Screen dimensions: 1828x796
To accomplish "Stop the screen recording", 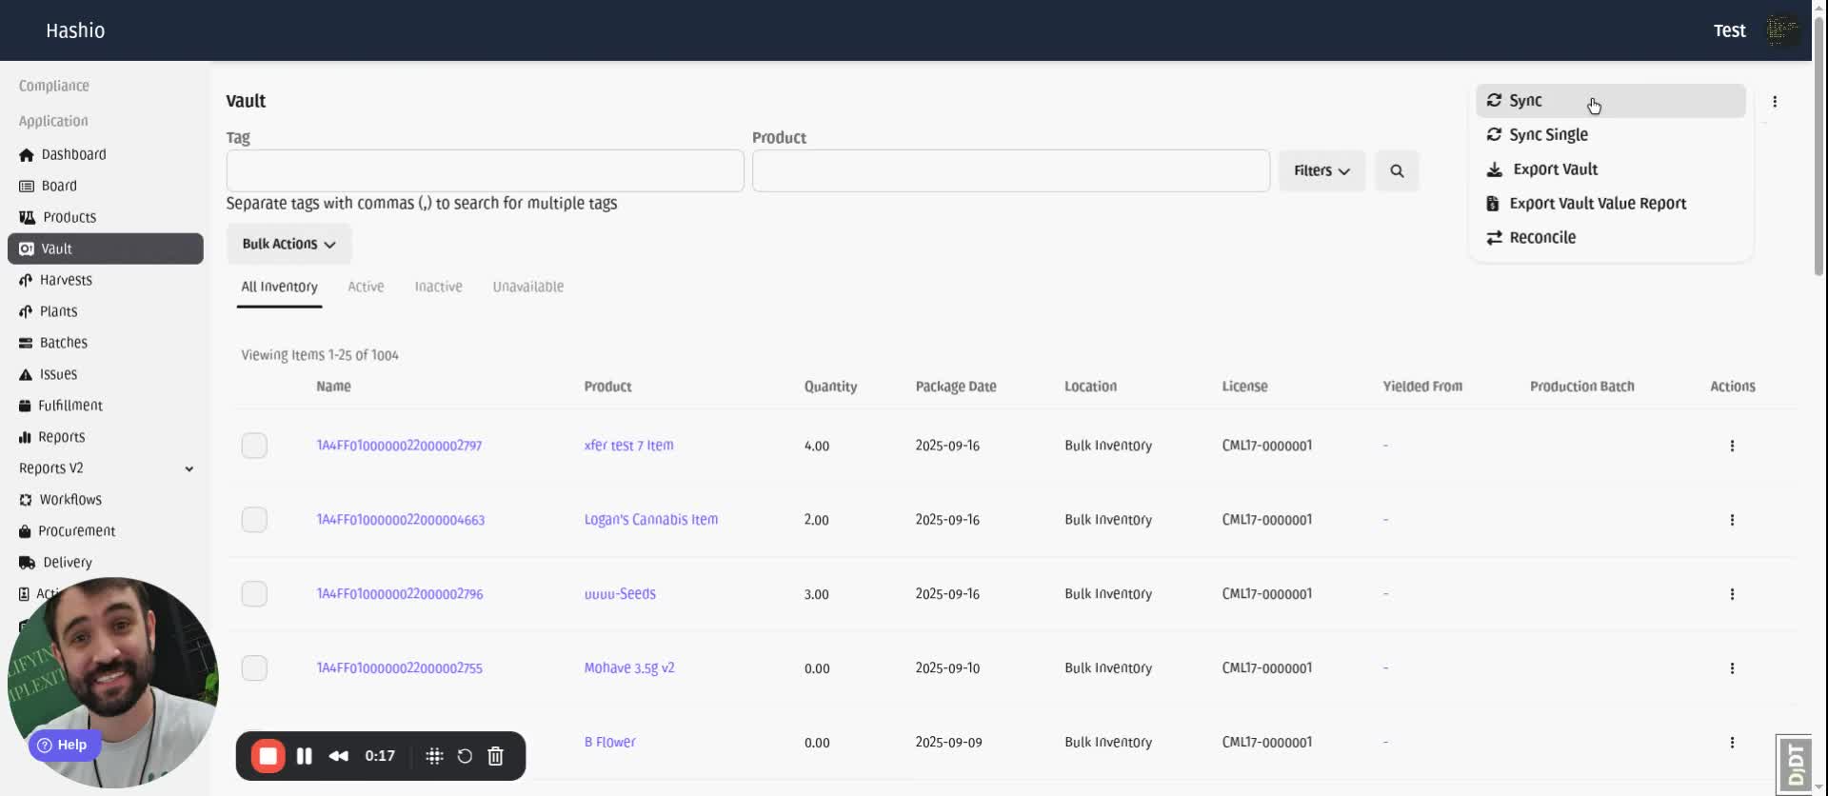I will tap(268, 756).
